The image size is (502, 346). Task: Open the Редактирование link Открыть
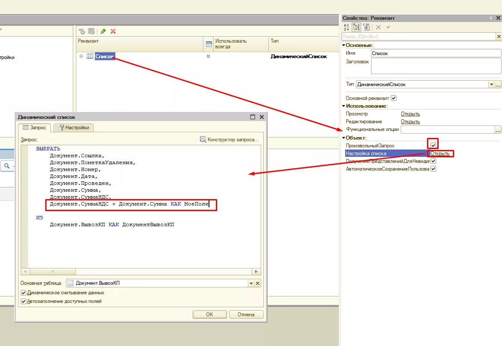[x=410, y=122]
